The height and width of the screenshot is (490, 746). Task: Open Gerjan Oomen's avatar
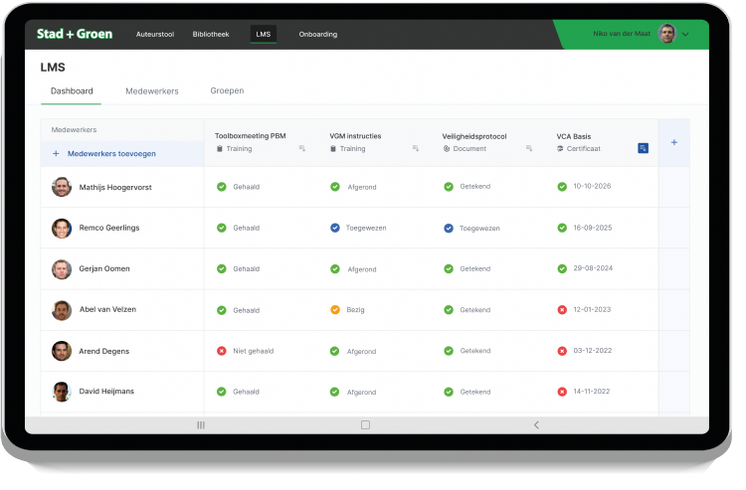point(62,269)
